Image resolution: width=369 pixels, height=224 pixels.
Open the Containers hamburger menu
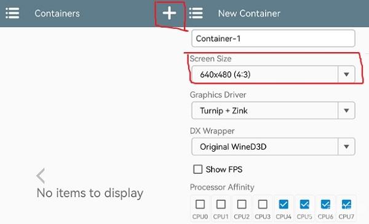(12, 13)
